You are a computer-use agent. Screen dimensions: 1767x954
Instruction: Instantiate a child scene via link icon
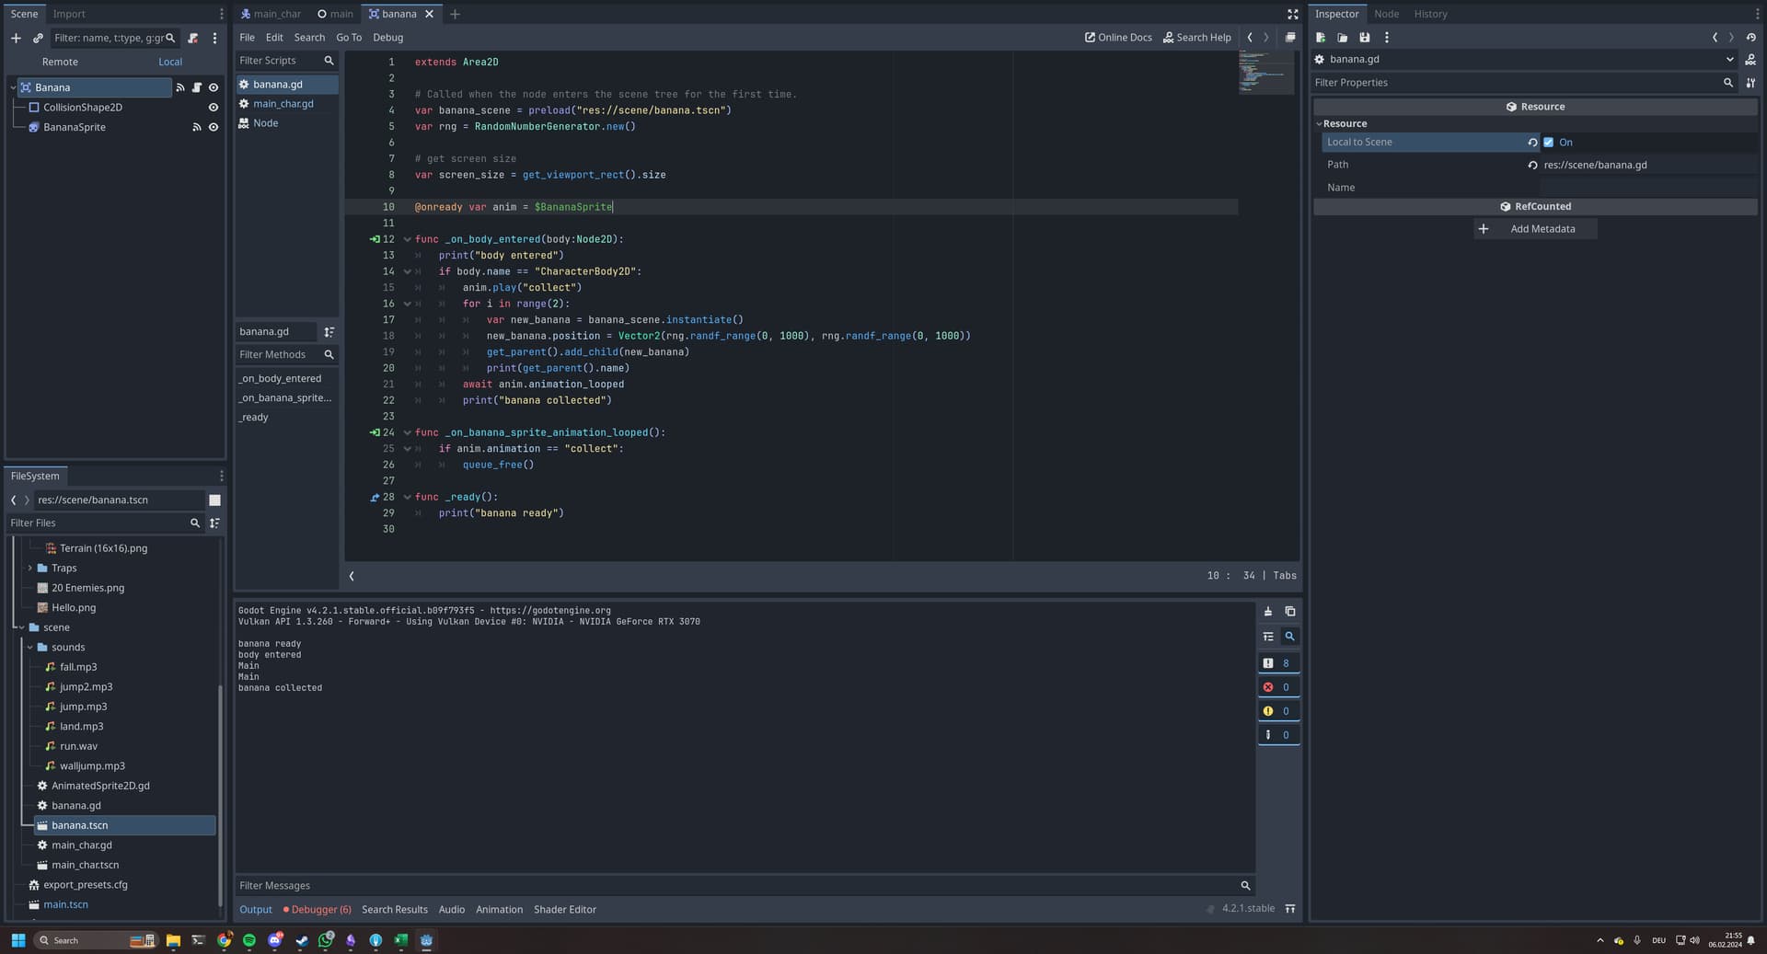pyautogui.click(x=38, y=39)
